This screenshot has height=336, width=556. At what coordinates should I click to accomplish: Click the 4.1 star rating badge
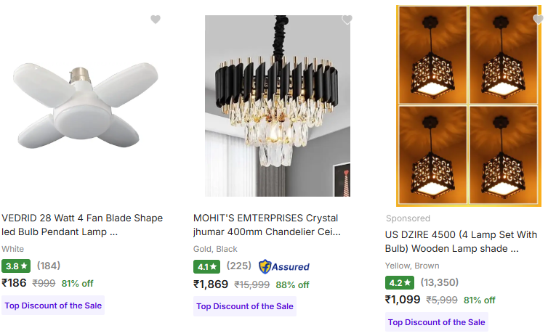click(206, 266)
